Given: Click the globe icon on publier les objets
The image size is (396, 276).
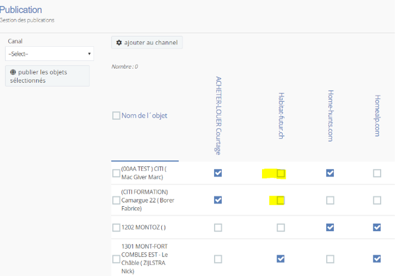Looking at the screenshot, I should 13,72.
